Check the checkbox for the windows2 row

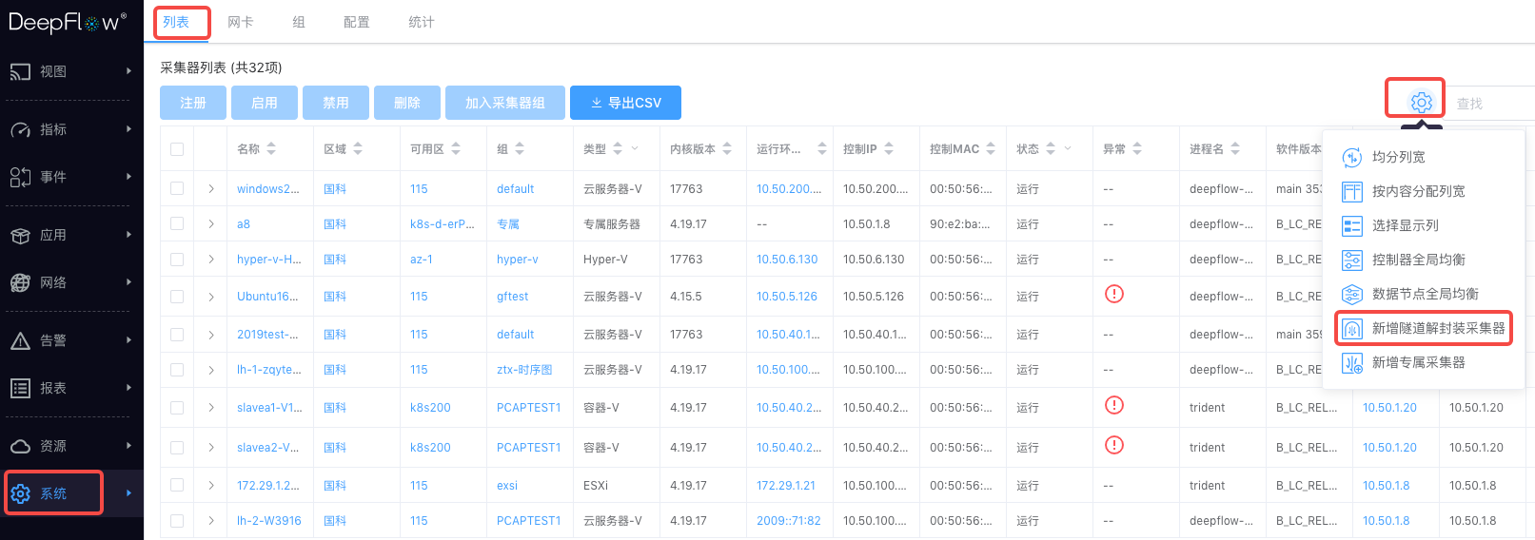[177, 189]
